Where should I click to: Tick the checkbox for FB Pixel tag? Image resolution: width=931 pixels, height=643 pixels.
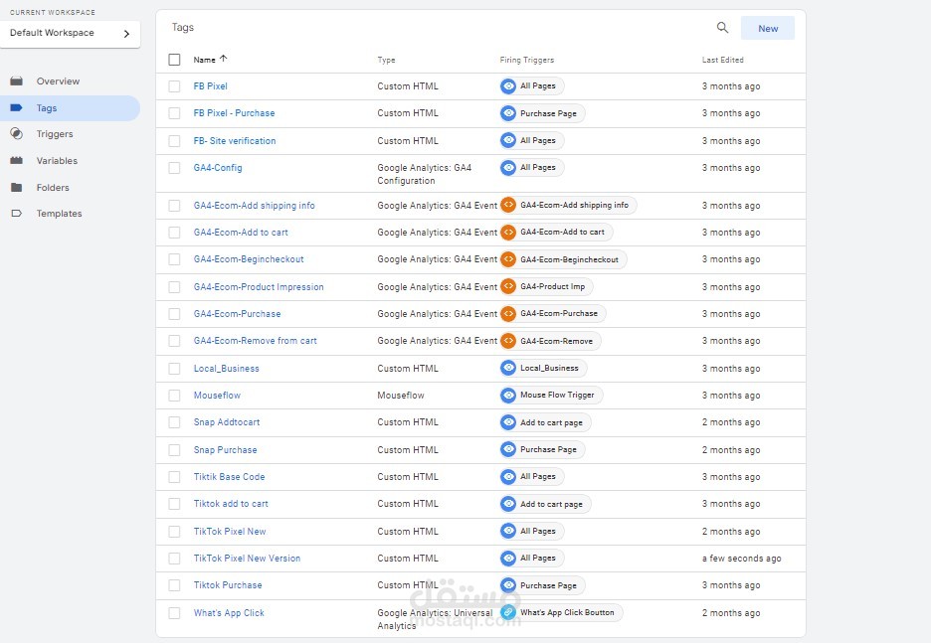click(x=174, y=86)
